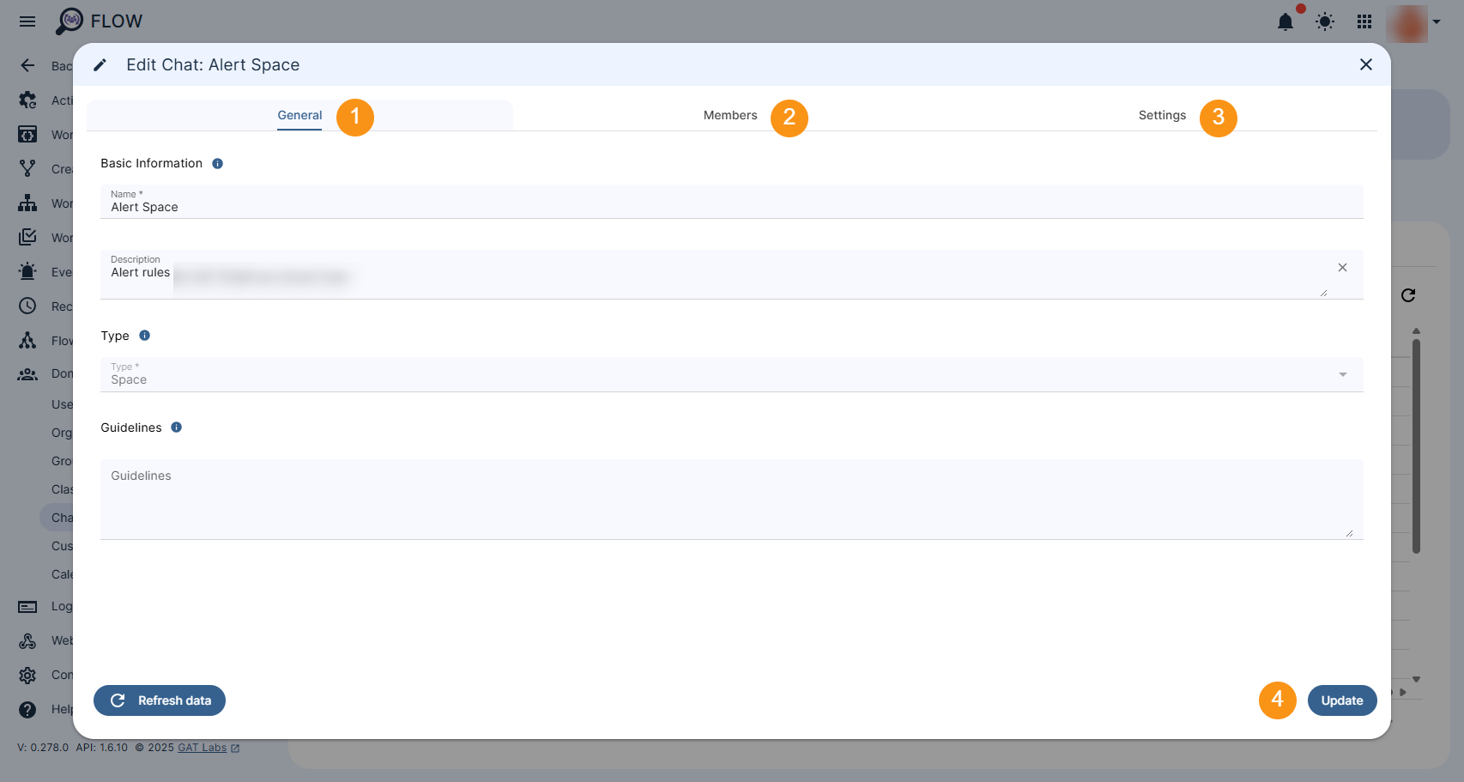Click the back arrow at sidebar top
This screenshot has width=1464, height=782.
tap(27, 65)
